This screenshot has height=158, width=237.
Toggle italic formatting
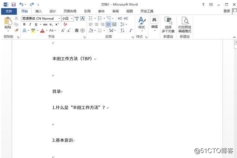[x=30, y=24]
